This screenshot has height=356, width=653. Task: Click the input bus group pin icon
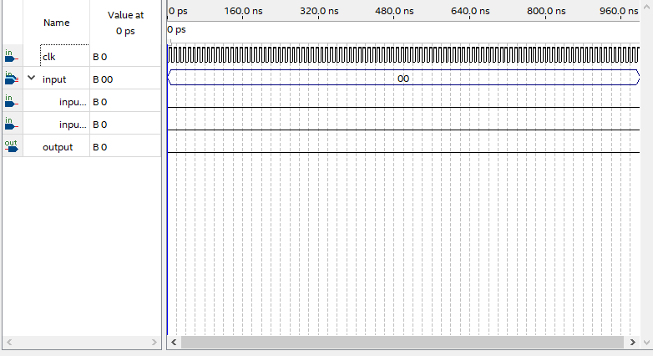pos(11,79)
